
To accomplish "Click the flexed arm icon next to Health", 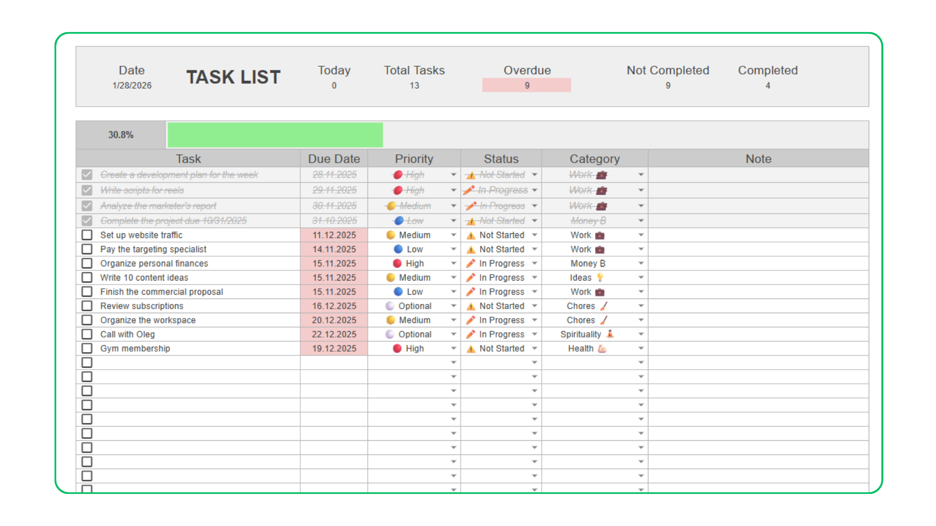I will click(x=602, y=349).
